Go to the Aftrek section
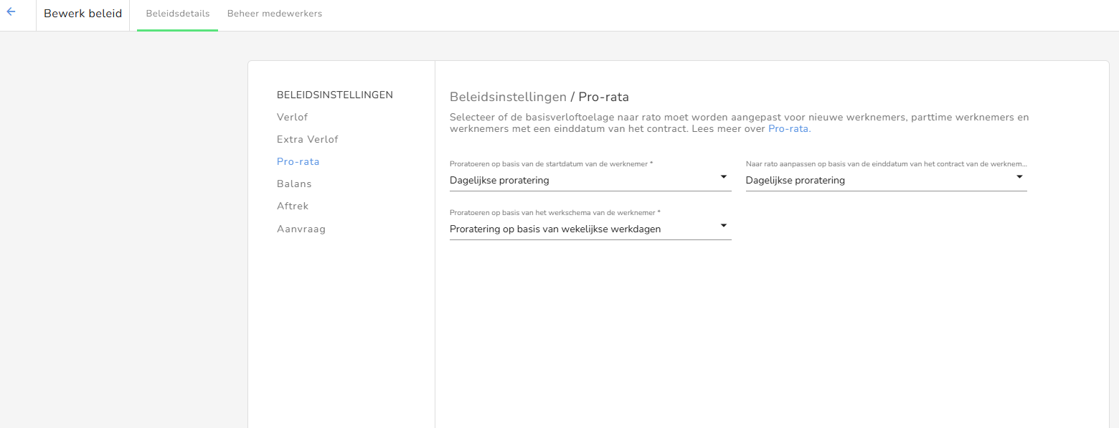The height and width of the screenshot is (428, 1119). [293, 206]
